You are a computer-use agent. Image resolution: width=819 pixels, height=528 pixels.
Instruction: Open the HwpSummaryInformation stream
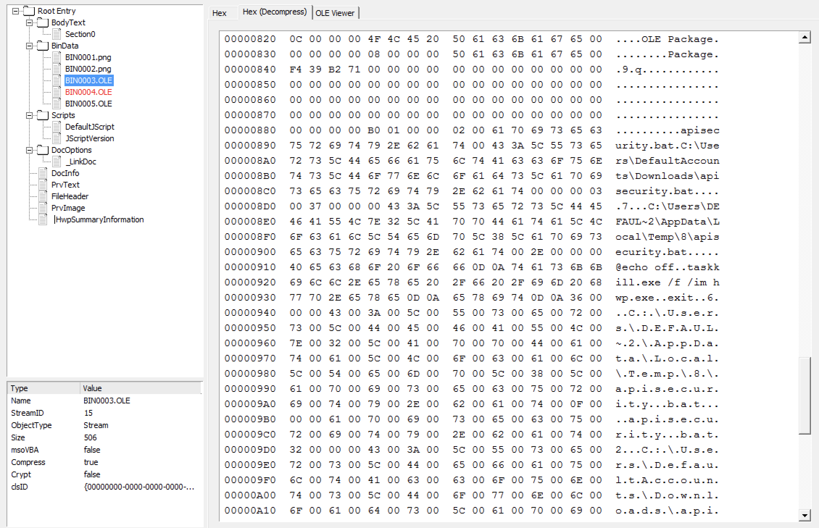[99, 219]
